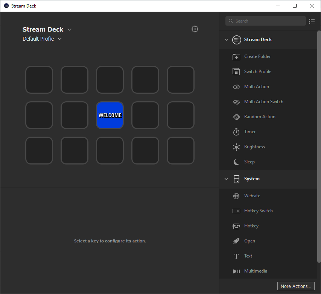Click the Website label

(x=252, y=196)
